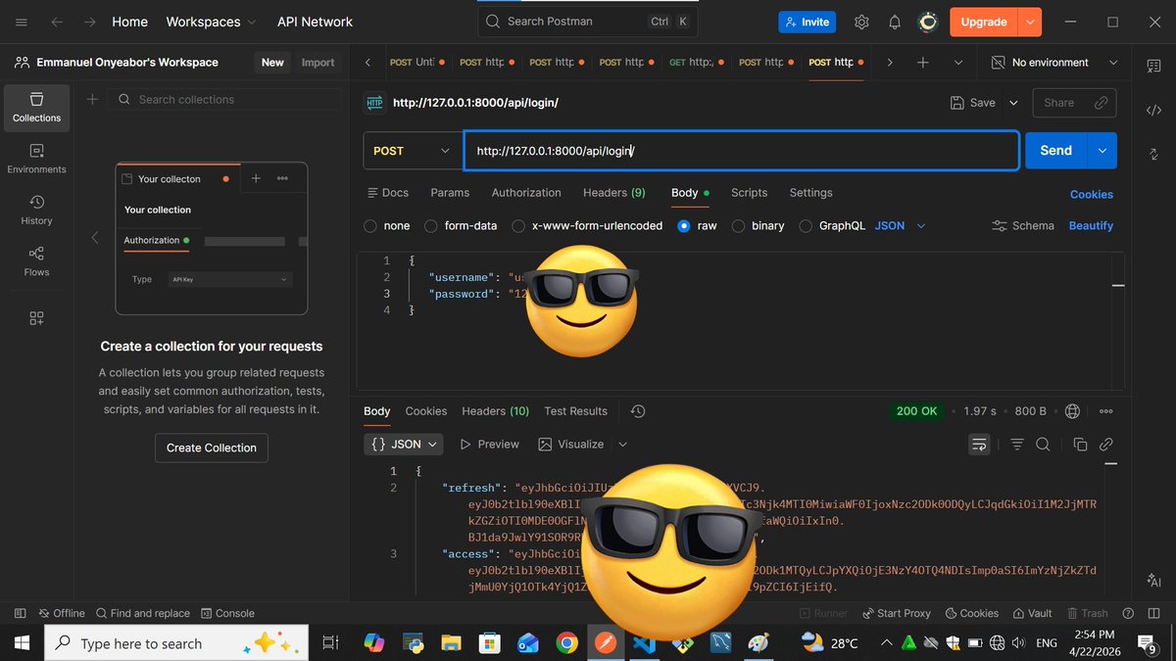Click the Send button
Viewport: 1176px width, 661px height.
coord(1055,151)
